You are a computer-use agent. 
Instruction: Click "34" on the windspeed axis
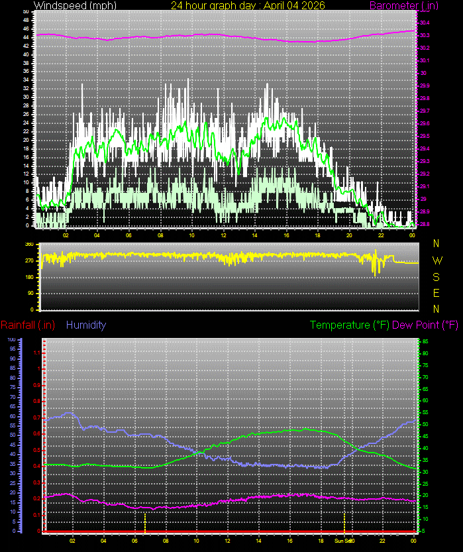click(x=26, y=80)
